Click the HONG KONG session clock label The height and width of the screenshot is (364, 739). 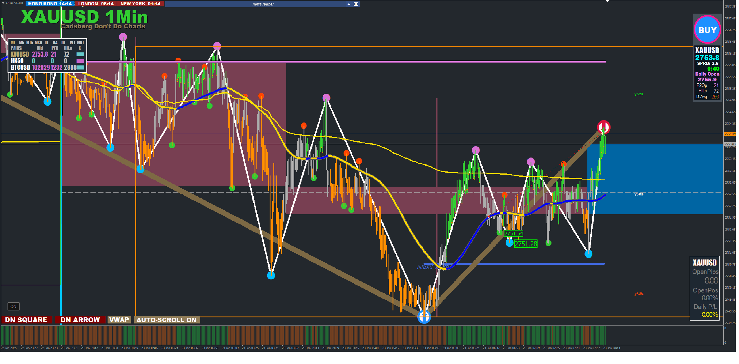[x=50, y=4]
